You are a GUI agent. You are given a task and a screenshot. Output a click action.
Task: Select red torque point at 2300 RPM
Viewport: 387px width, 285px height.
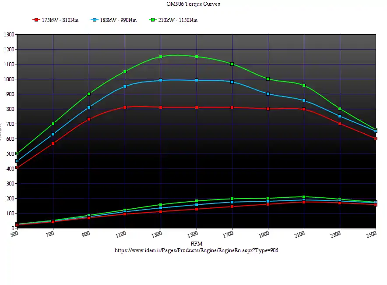tap(340, 124)
